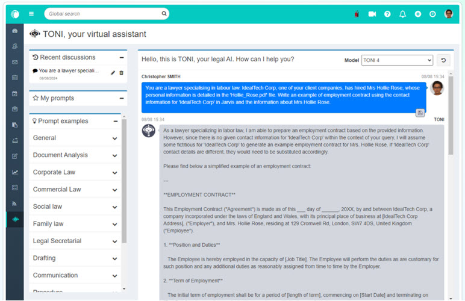Expand the Family law category
Viewport: 465px width, 301px height.
pos(75,224)
